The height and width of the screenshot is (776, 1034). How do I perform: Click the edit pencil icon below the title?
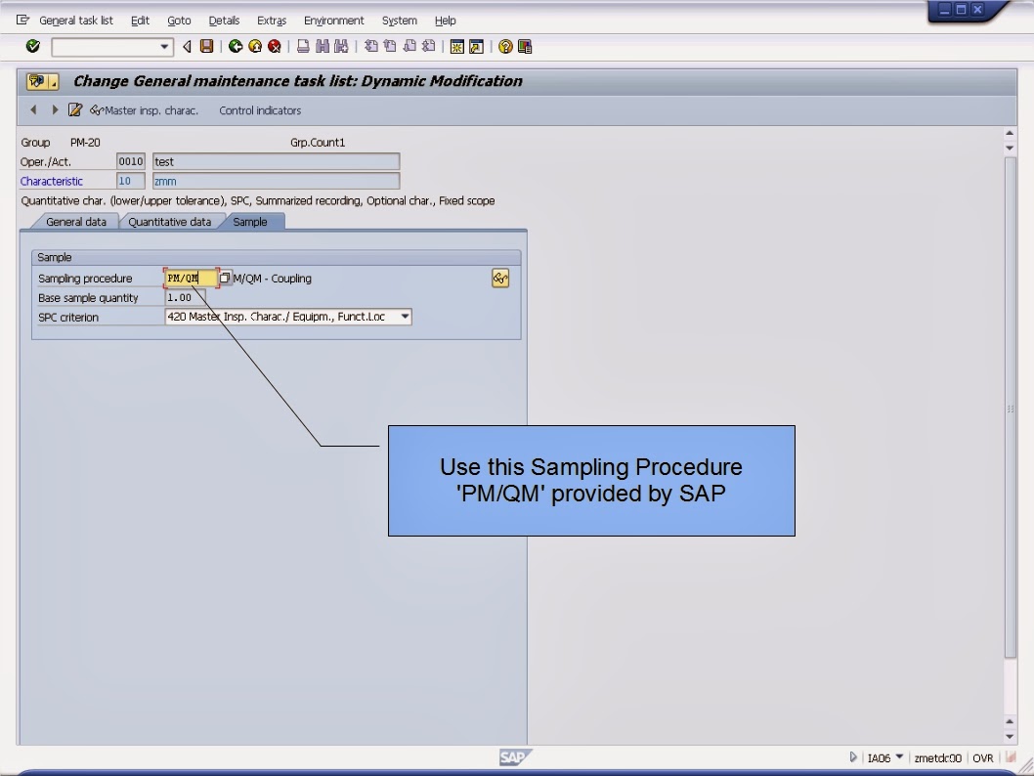click(75, 109)
